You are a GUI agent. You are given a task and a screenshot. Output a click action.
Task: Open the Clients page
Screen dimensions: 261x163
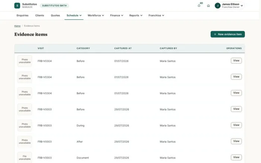coord(40,16)
